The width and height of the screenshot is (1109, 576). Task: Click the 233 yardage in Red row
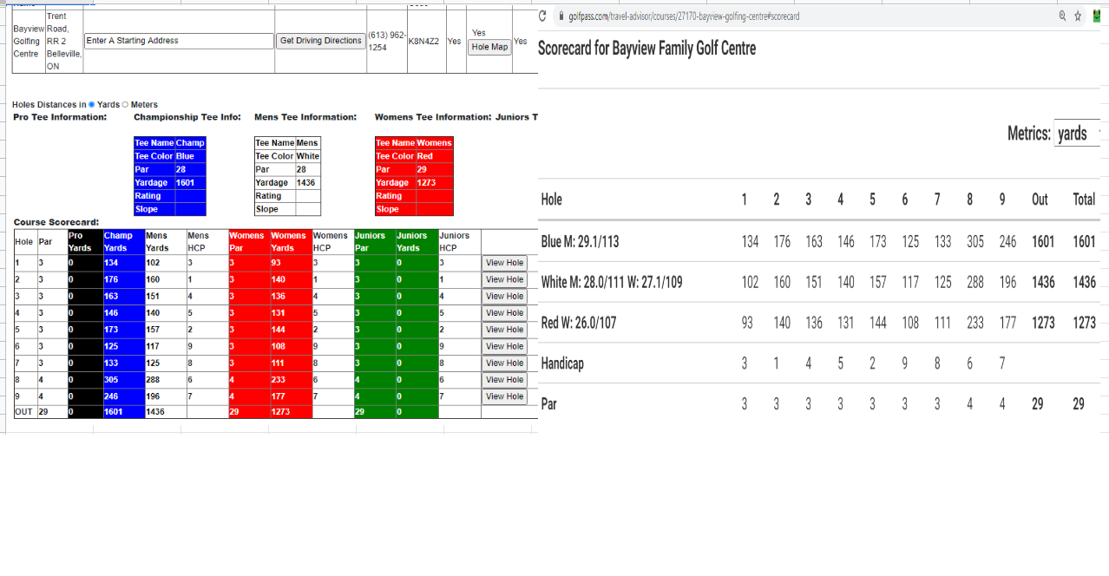[975, 323]
